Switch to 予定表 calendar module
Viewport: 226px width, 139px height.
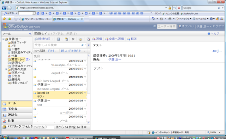17,109
